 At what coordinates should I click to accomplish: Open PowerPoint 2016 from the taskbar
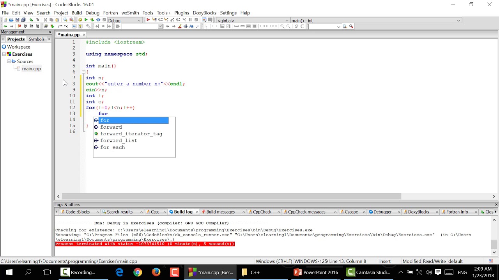coord(316,272)
